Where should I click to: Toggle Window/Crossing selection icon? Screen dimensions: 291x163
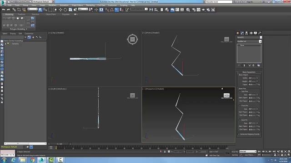[55, 10]
